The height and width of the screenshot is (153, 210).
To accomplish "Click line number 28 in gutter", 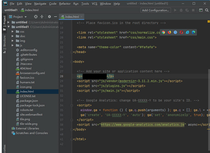I will click(x=62, y=76).
